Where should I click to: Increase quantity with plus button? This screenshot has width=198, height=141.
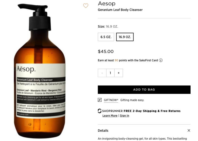click(119, 73)
